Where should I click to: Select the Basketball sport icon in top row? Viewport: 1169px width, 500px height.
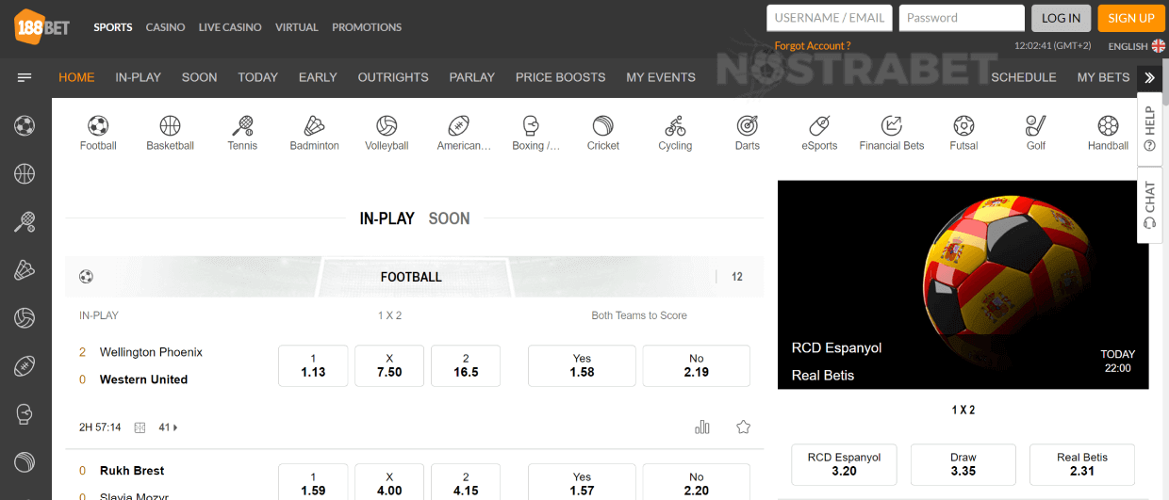coord(170,133)
